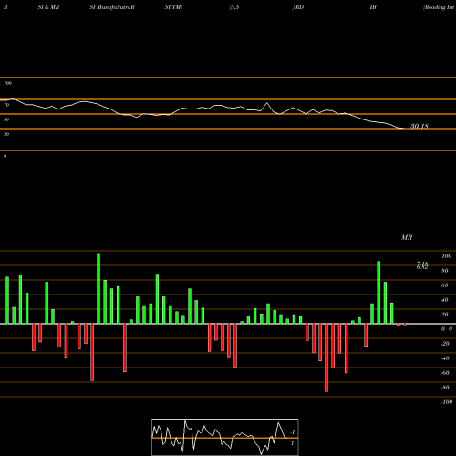This screenshot has width=456, height=456.
Task: Click the '50' label on the RSI axis
Action: (6, 119)
